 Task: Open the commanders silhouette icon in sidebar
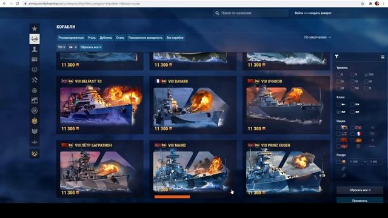35,49
